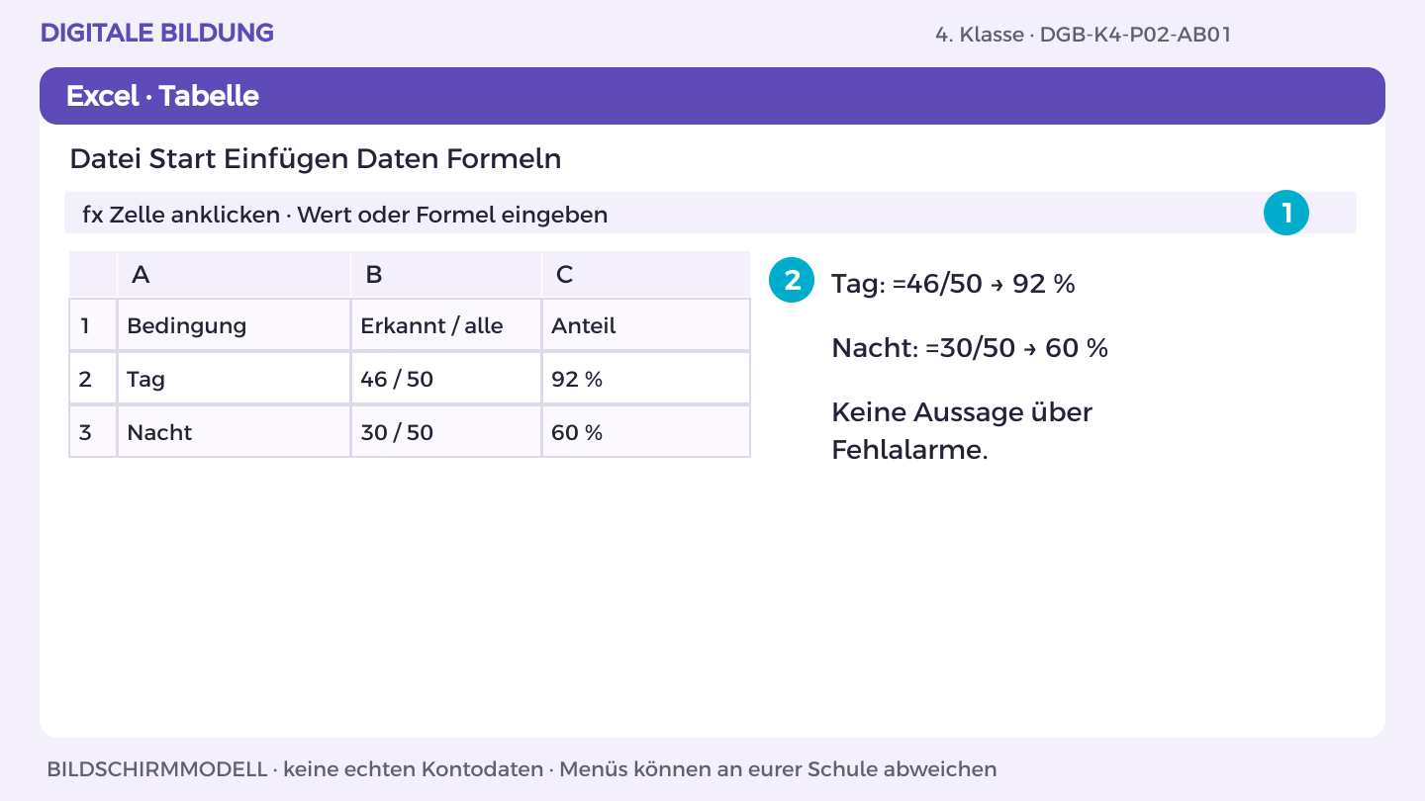1425x801 pixels.
Task: Click the note 'Keine Aussage über Fehlalarme.'
Action: [x=962, y=431]
